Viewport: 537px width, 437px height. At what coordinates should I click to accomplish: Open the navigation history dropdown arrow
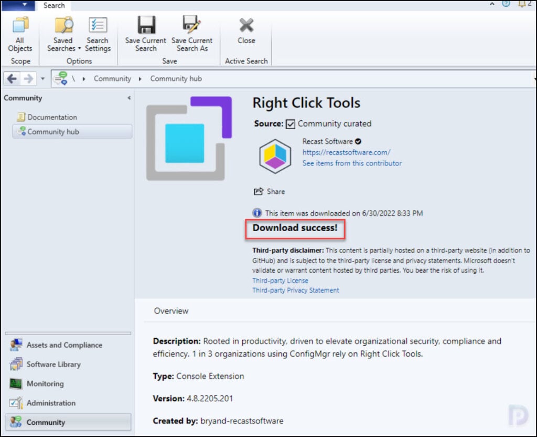click(43, 79)
